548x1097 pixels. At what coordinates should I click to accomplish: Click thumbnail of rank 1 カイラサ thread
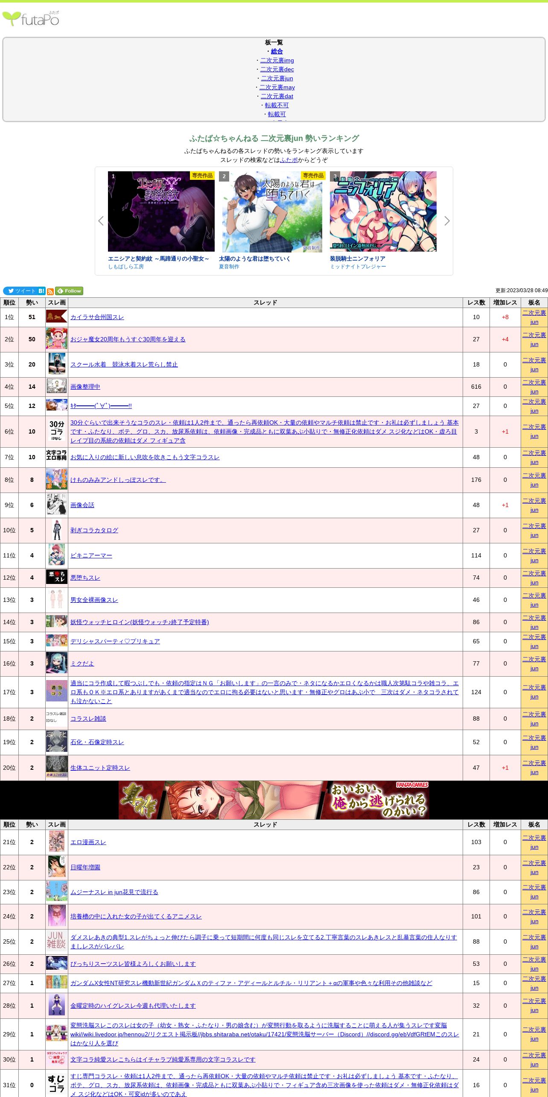click(x=57, y=317)
